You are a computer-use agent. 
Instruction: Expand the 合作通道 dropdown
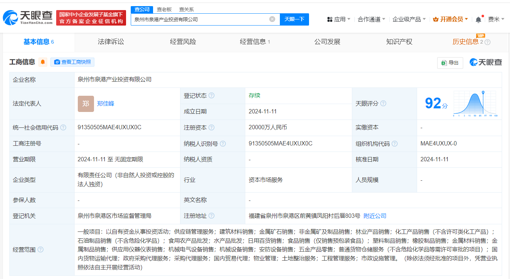coord(371,19)
